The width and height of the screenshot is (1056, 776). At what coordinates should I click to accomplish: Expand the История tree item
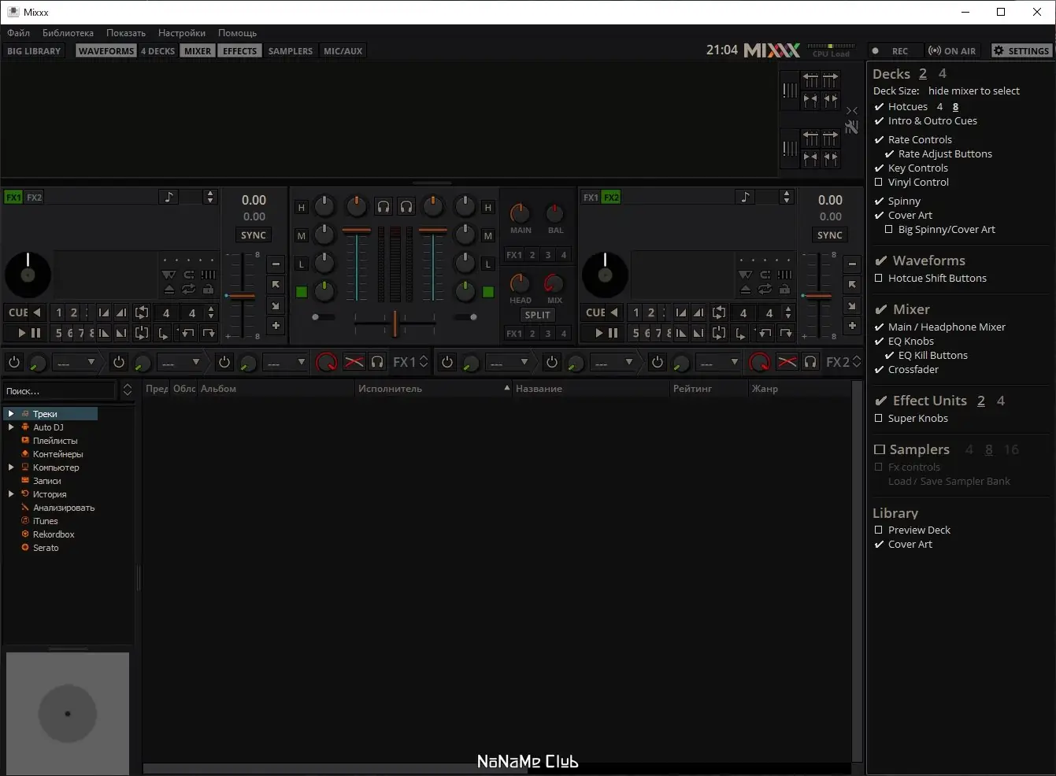11,494
